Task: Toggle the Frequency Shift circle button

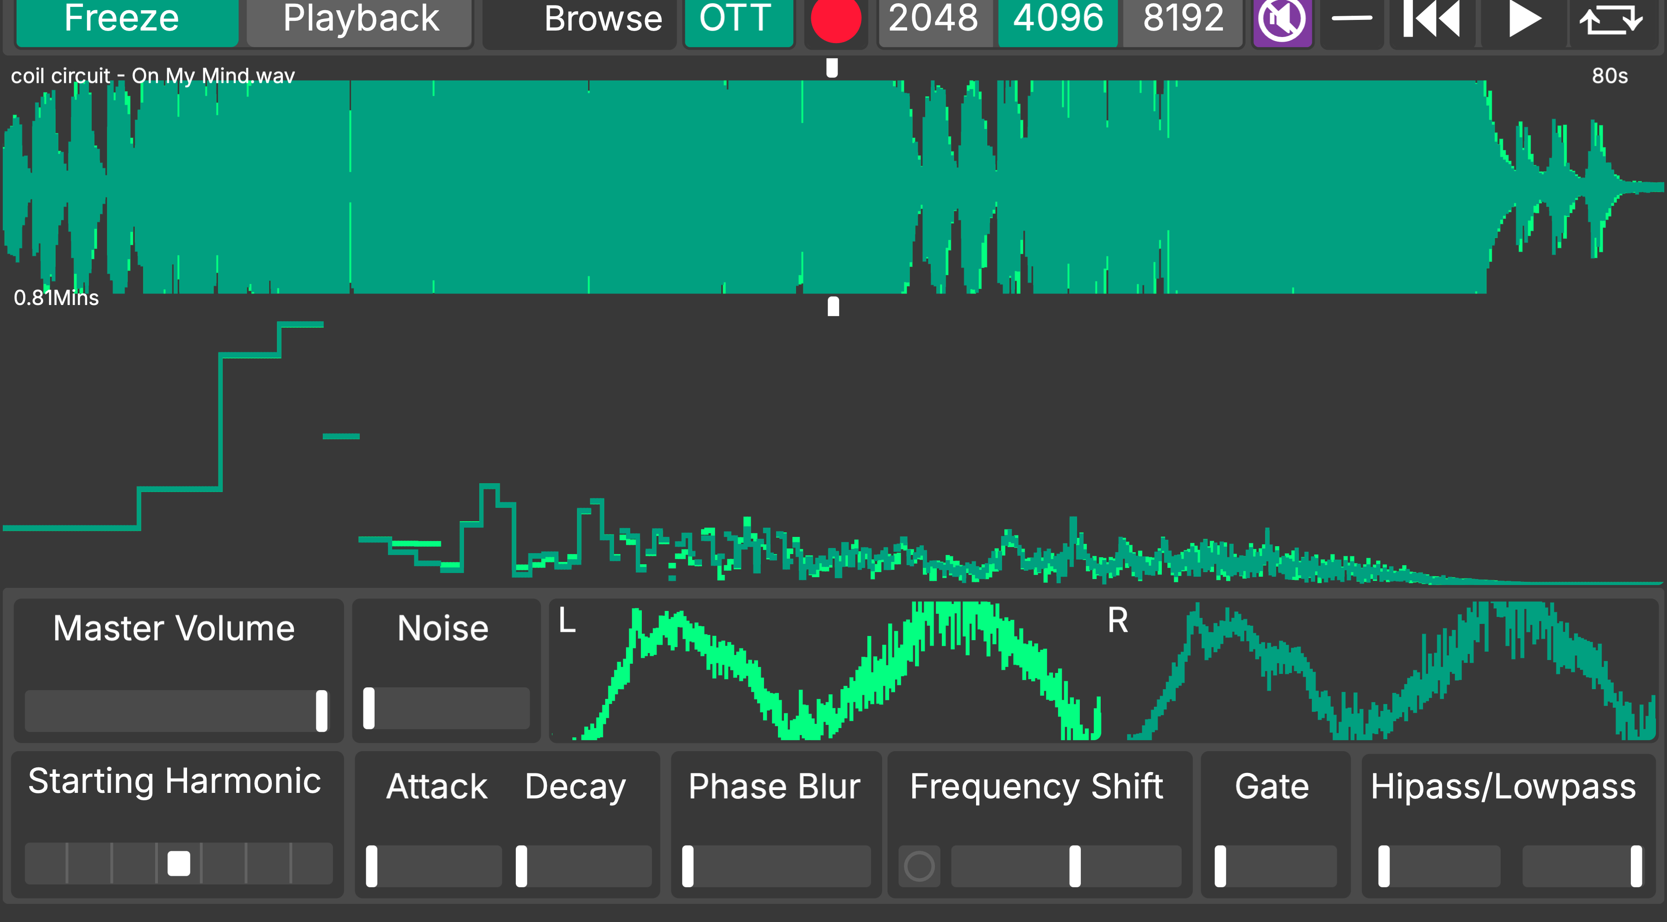Action: click(919, 866)
